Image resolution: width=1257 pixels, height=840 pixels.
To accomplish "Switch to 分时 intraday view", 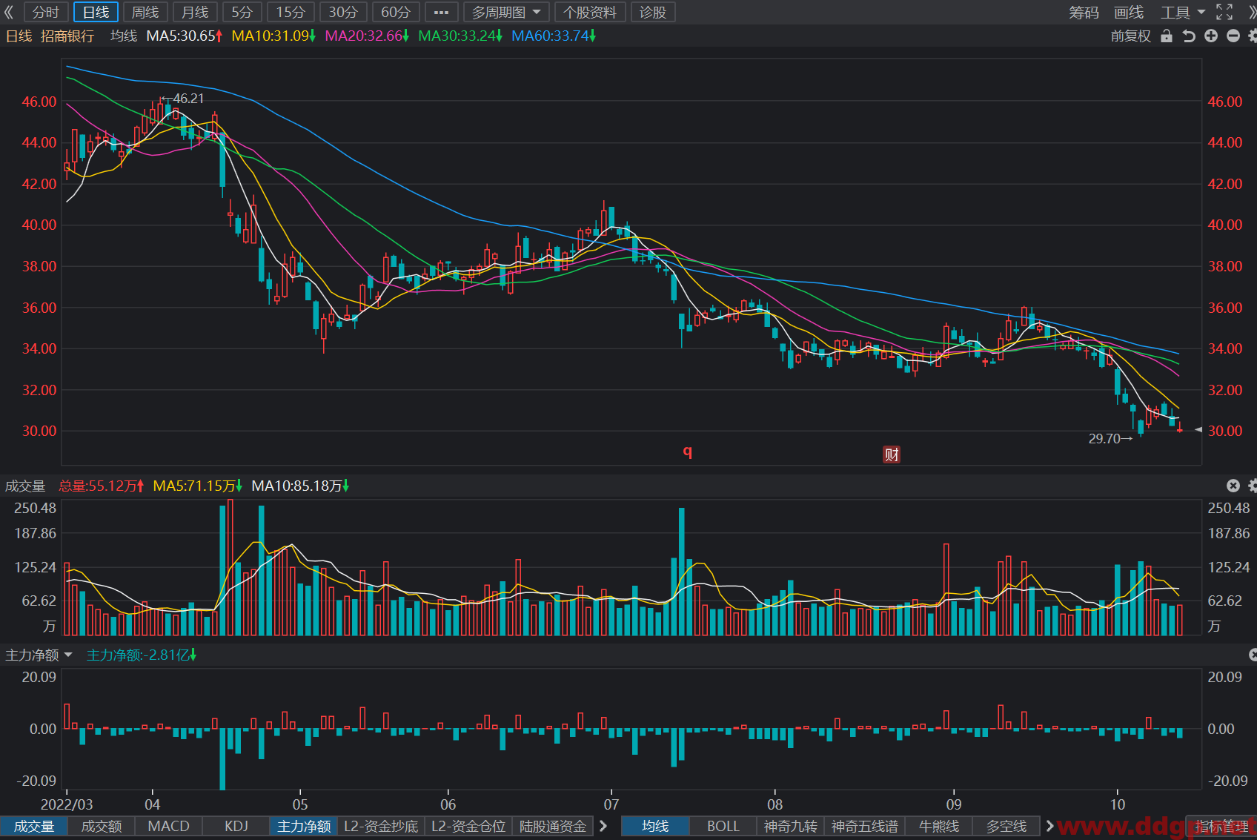I will tap(46, 12).
